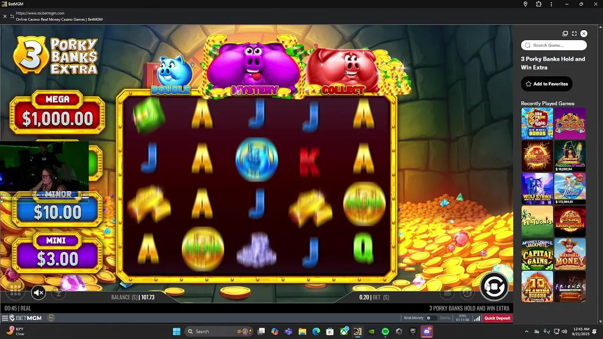Open Microsoft Edge from the taskbar
This screenshot has width=603, height=339.
point(316,331)
